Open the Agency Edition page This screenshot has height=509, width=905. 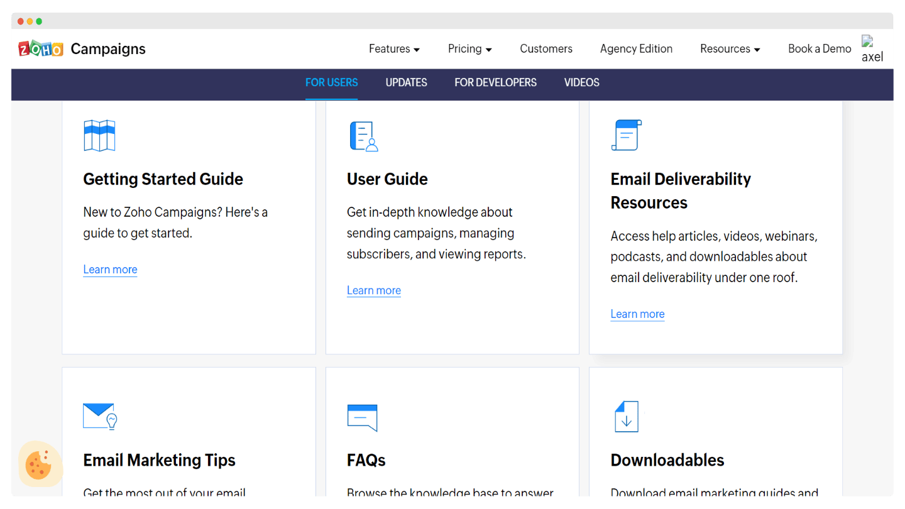[636, 49]
